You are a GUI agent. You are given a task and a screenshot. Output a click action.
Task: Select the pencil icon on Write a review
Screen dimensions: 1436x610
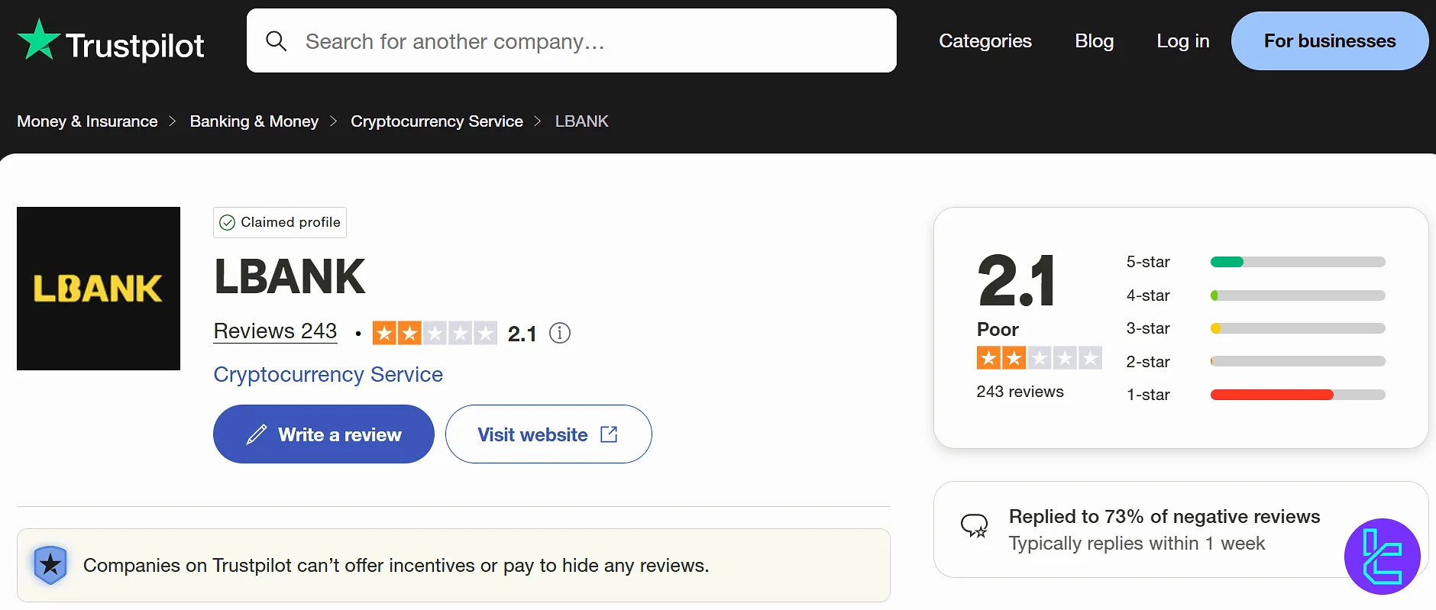point(255,434)
